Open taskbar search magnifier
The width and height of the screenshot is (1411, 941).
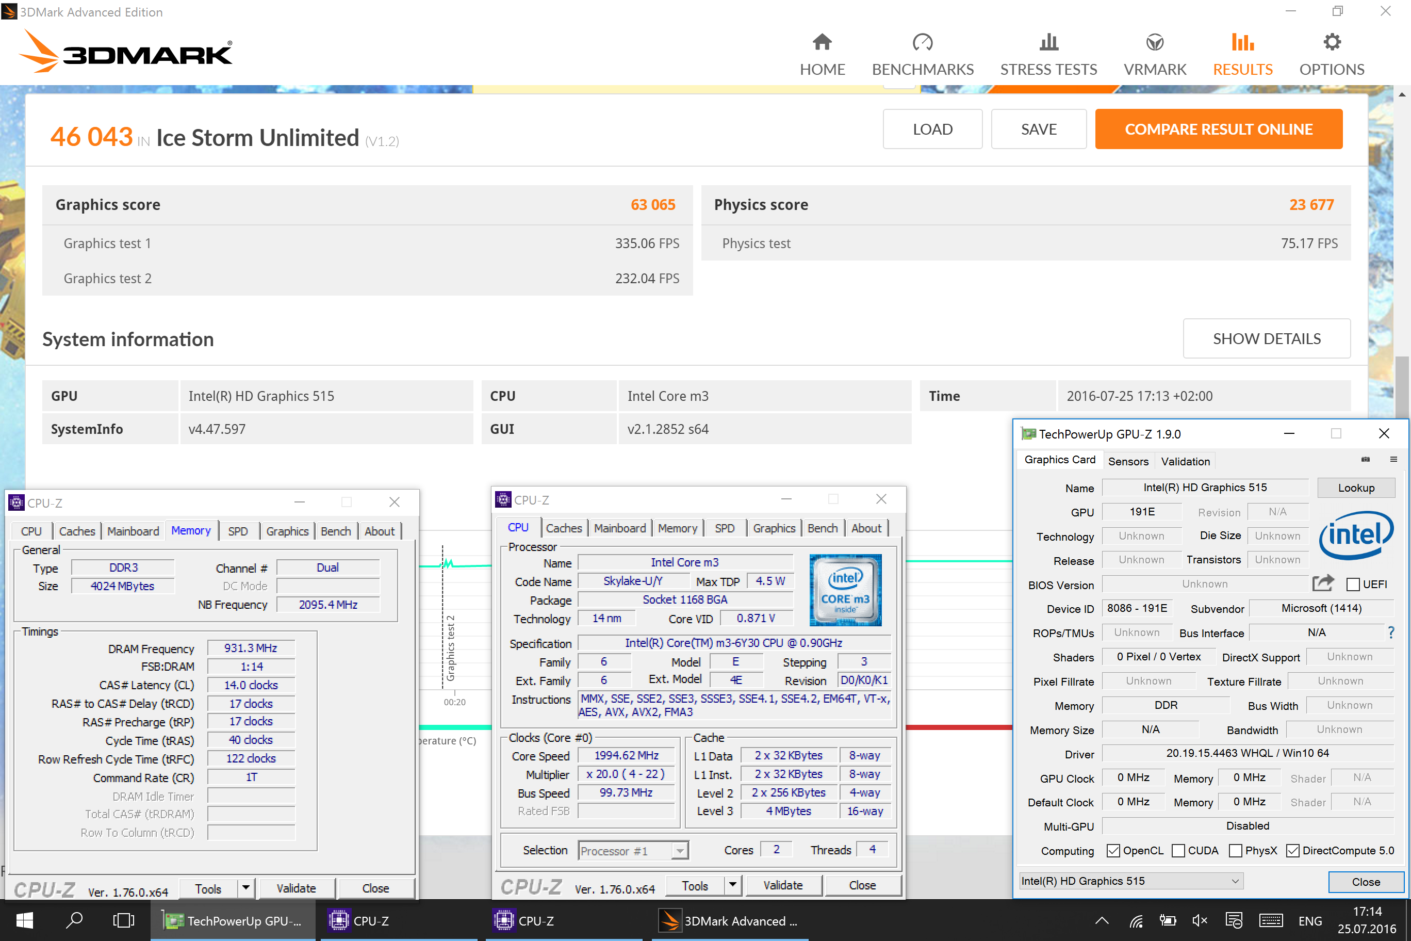pos(74,920)
